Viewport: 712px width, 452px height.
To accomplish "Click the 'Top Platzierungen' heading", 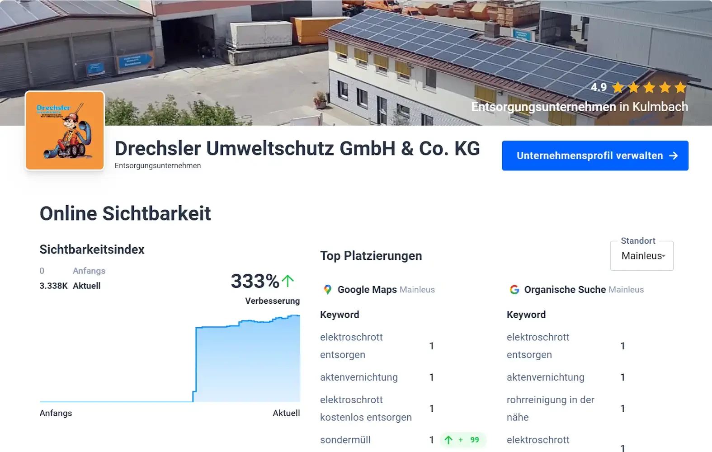I will [x=371, y=256].
